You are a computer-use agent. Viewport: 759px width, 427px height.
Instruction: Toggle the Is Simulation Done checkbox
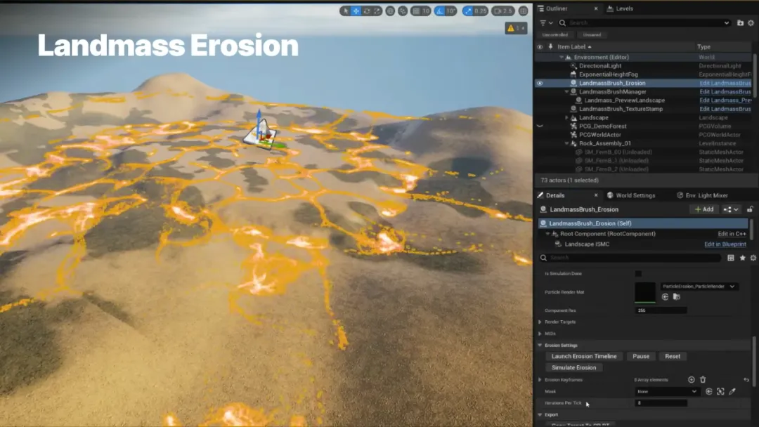638,274
